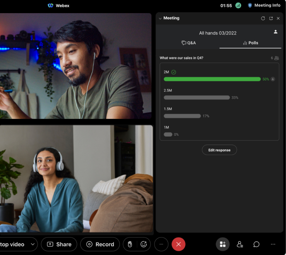
Task: Open more options in the control bar
Action: click(161, 244)
